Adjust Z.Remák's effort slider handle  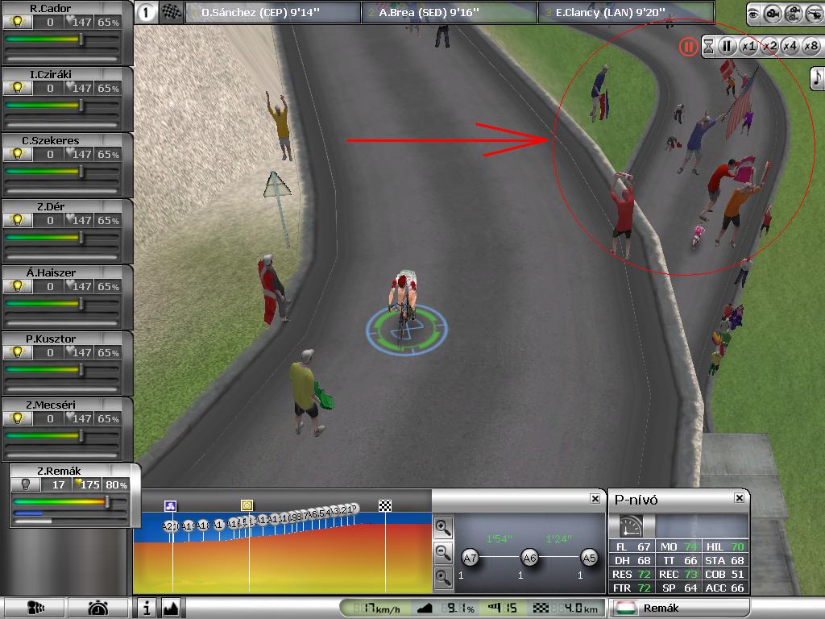coord(107,501)
